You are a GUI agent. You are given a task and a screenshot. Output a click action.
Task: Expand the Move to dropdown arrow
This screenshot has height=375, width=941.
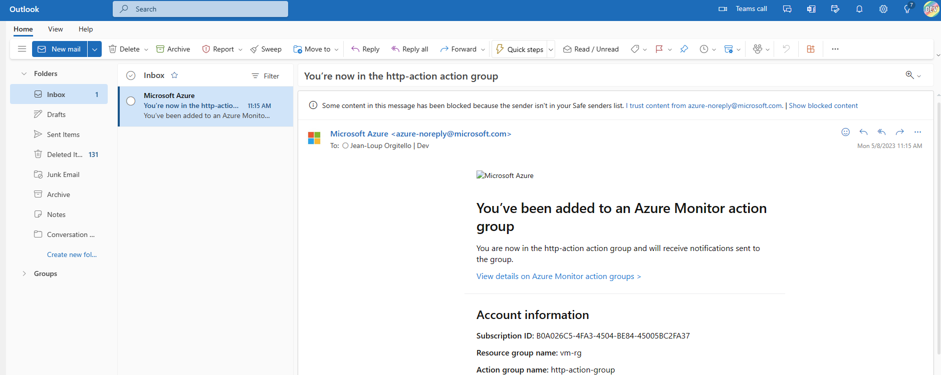click(337, 49)
